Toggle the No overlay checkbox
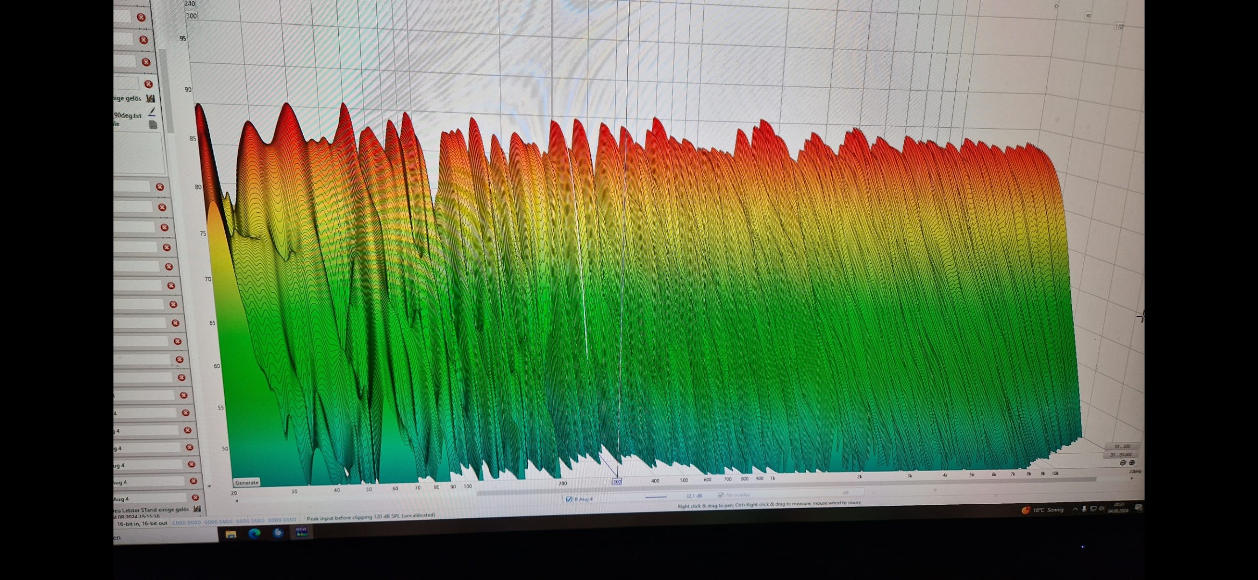This screenshot has width=1258, height=580. (x=720, y=495)
